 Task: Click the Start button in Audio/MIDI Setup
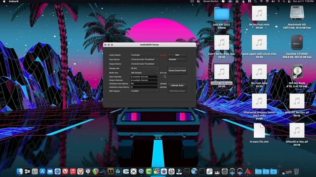click(177, 55)
